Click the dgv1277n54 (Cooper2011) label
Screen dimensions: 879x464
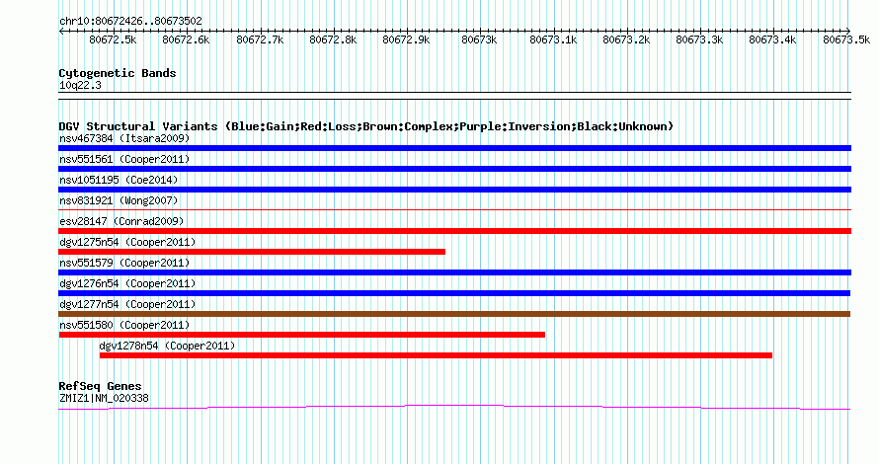(x=127, y=304)
